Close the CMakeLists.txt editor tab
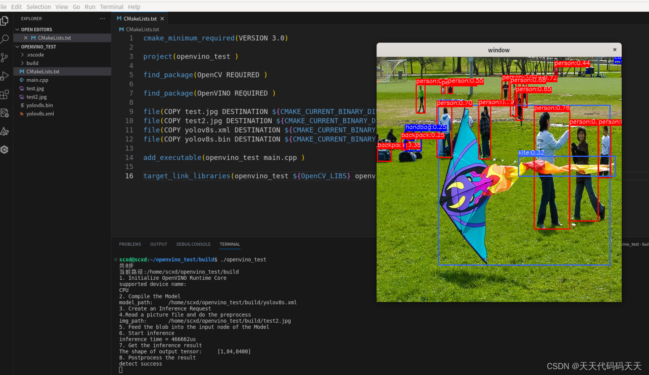This screenshot has height=375, width=649. 162,19
